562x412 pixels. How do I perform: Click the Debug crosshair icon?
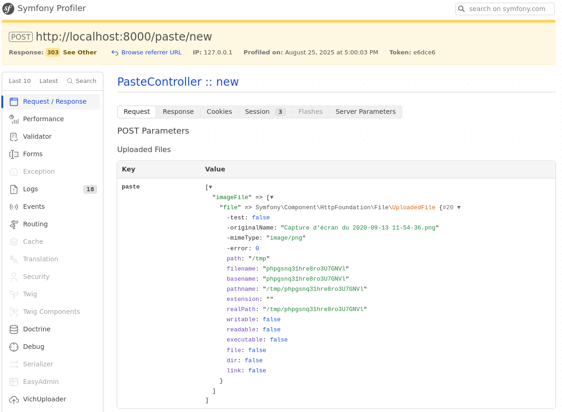[14, 347]
